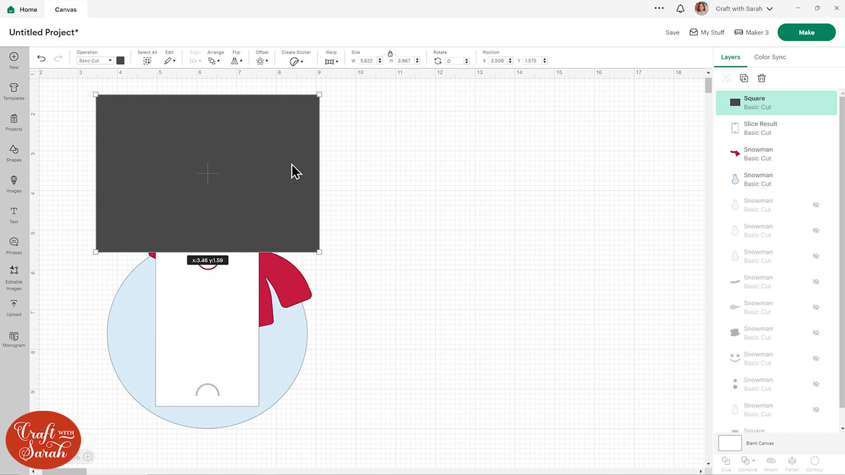Click the Undo arrow

click(x=41, y=59)
